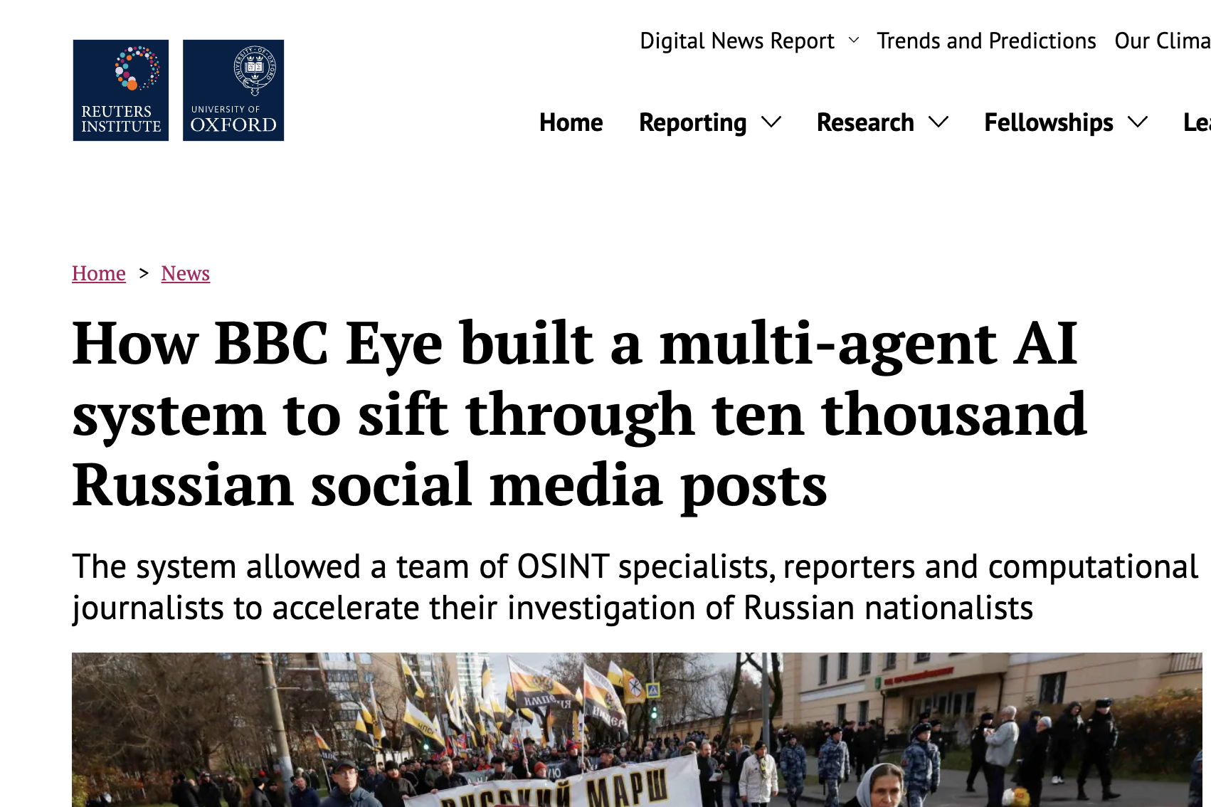Expand the Digital News Report chevron
The image size is (1211, 807).
pos(854,41)
